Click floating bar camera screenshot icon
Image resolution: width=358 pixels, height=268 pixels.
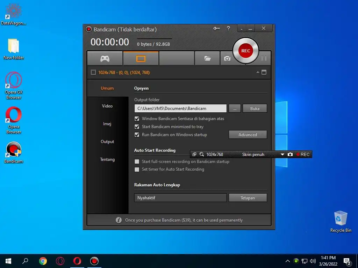click(290, 154)
